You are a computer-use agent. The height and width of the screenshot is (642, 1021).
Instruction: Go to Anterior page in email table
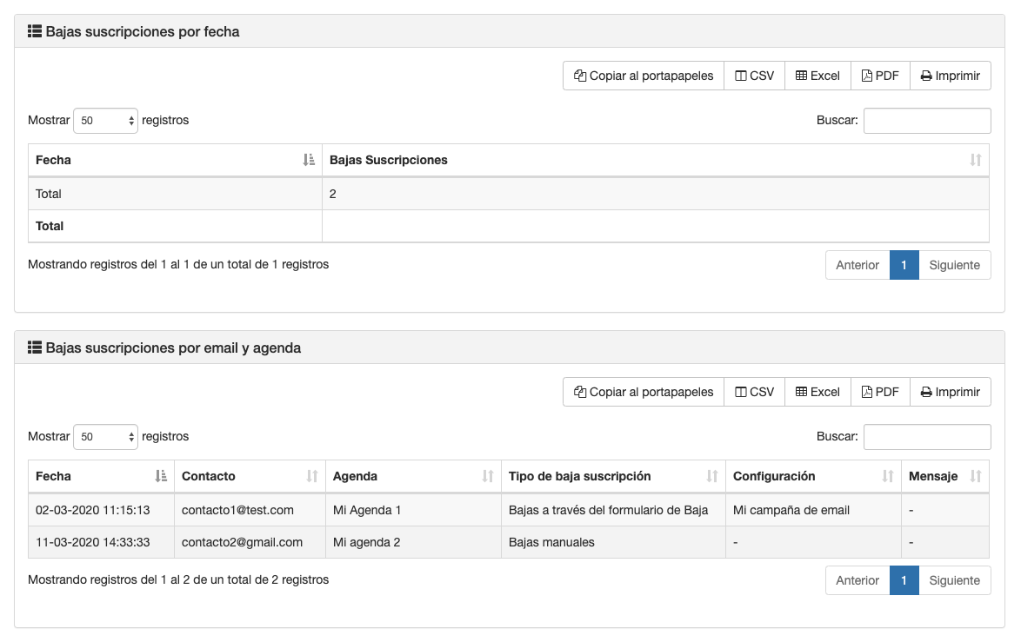click(x=858, y=580)
